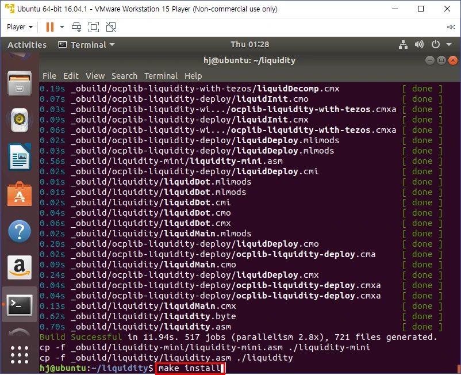The image size is (461, 375).
Task: Click the liquidity-mini.asm build line
Action: 241,161
